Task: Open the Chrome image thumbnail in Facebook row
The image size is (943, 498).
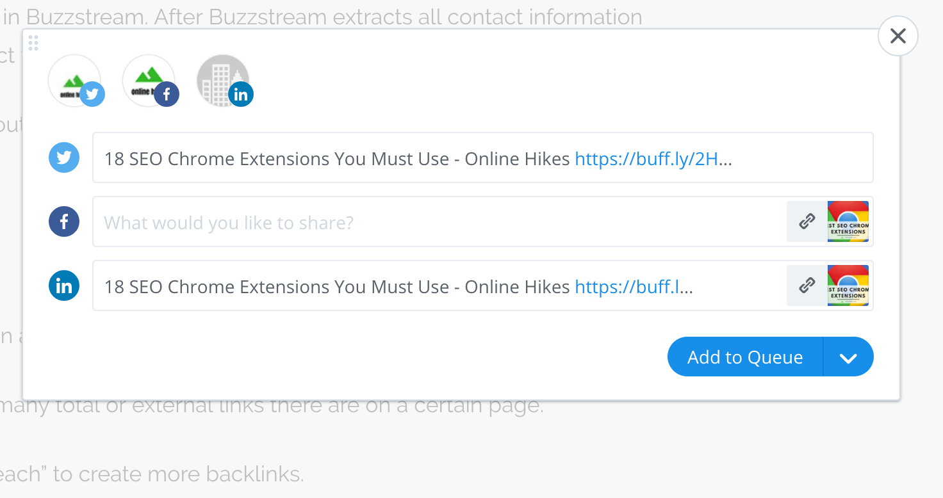Action: (x=848, y=221)
